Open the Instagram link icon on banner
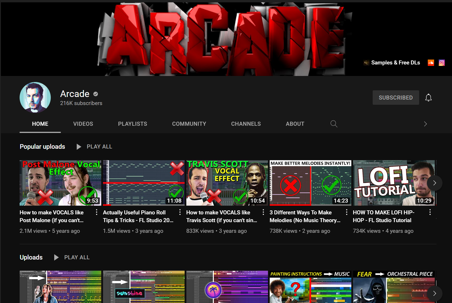Image resolution: width=452 pixels, height=303 pixels. [442, 63]
